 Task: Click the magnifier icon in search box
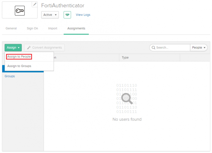[x=154, y=48]
